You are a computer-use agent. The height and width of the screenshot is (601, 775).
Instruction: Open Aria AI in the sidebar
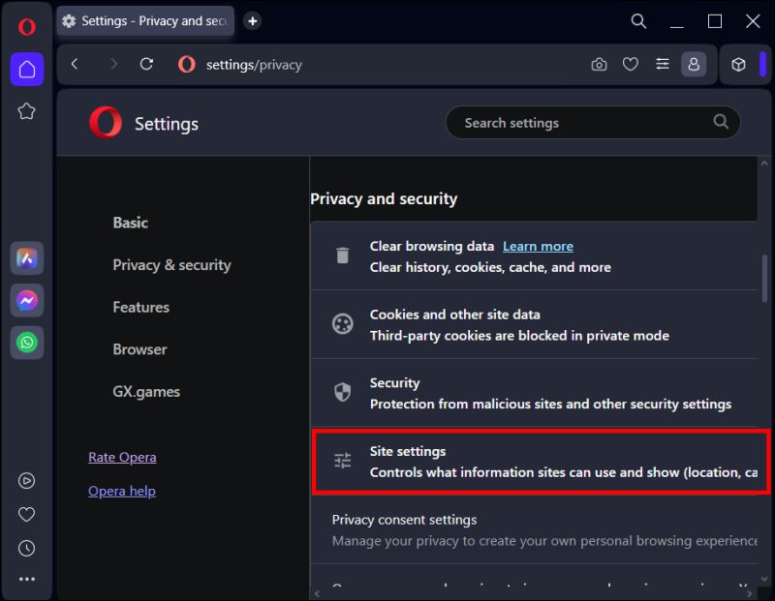(27, 258)
